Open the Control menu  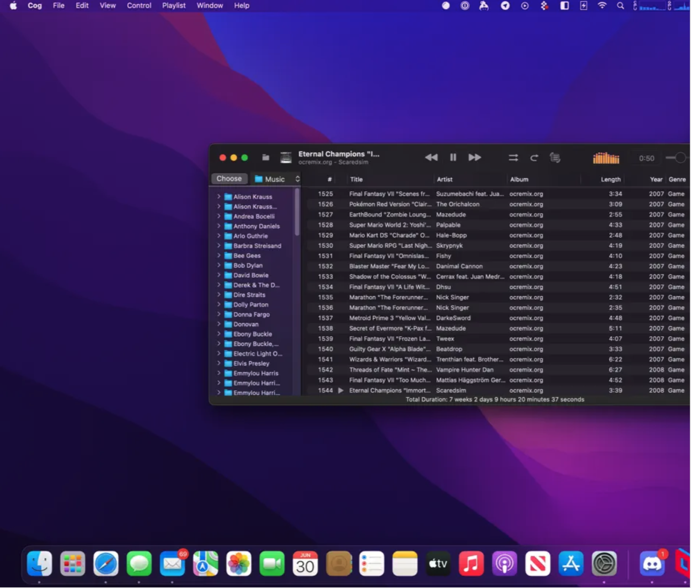(x=139, y=5)
